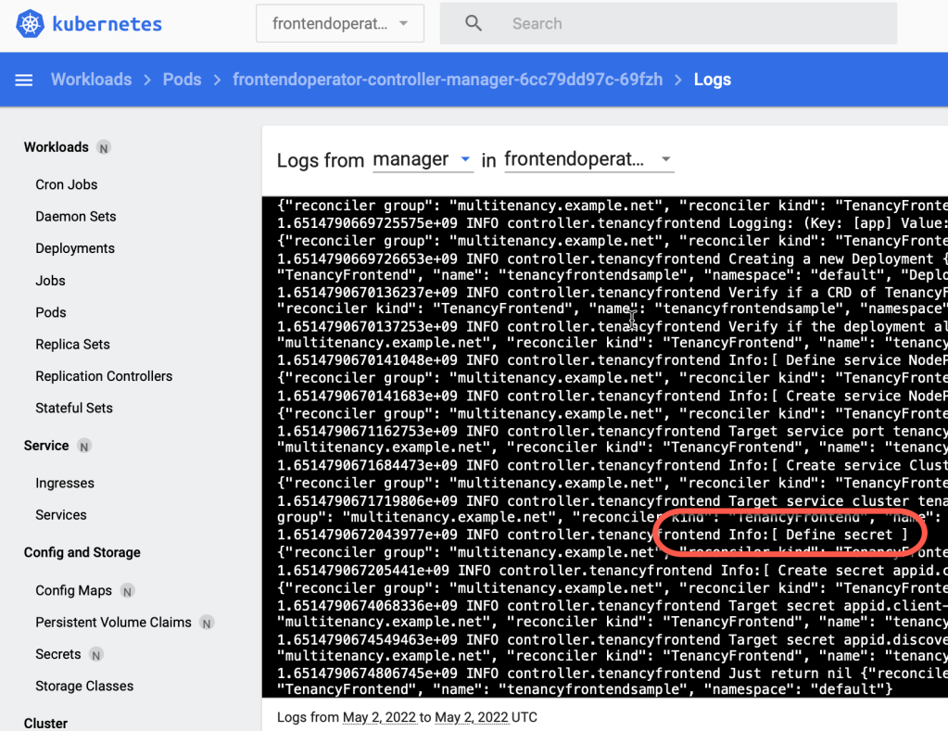Click the Workloads breadcrumb
Image resolution: width=948 pixels, height=731 pixels.
(91, 80)
